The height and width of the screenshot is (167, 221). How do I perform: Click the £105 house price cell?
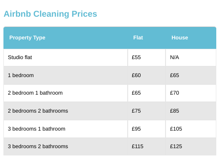pyautogui.click(x=176, y=129)
